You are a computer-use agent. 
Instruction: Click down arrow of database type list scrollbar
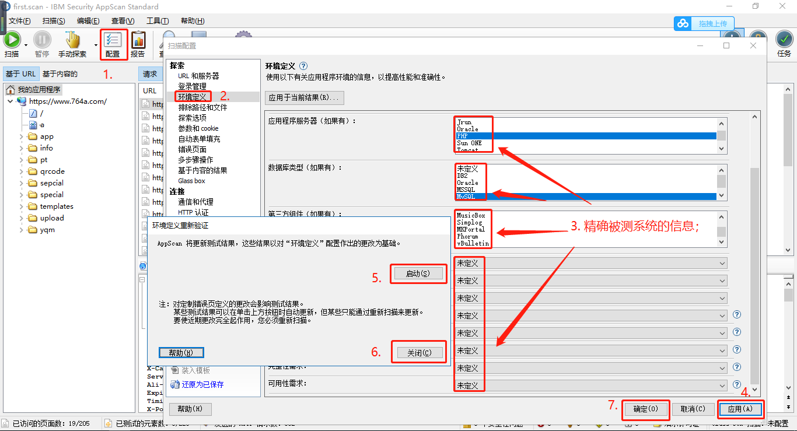tap(722, 195)
